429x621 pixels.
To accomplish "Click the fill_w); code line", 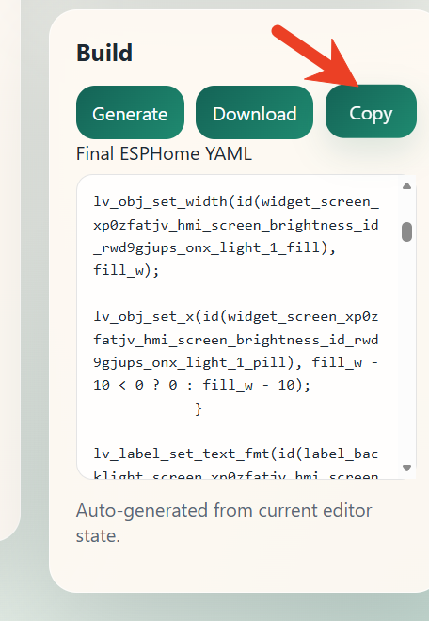I will 126,270.
